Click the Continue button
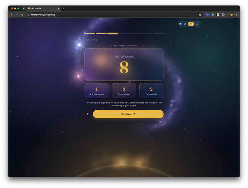Viewport: 248px width, 188px height. tap(128, 114)
